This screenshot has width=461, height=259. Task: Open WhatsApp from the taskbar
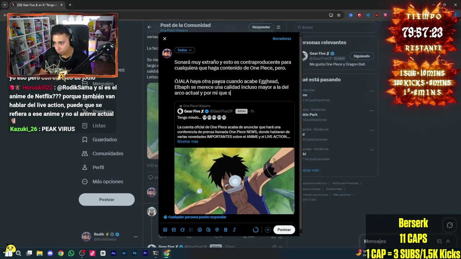click(x=71, y=253)
